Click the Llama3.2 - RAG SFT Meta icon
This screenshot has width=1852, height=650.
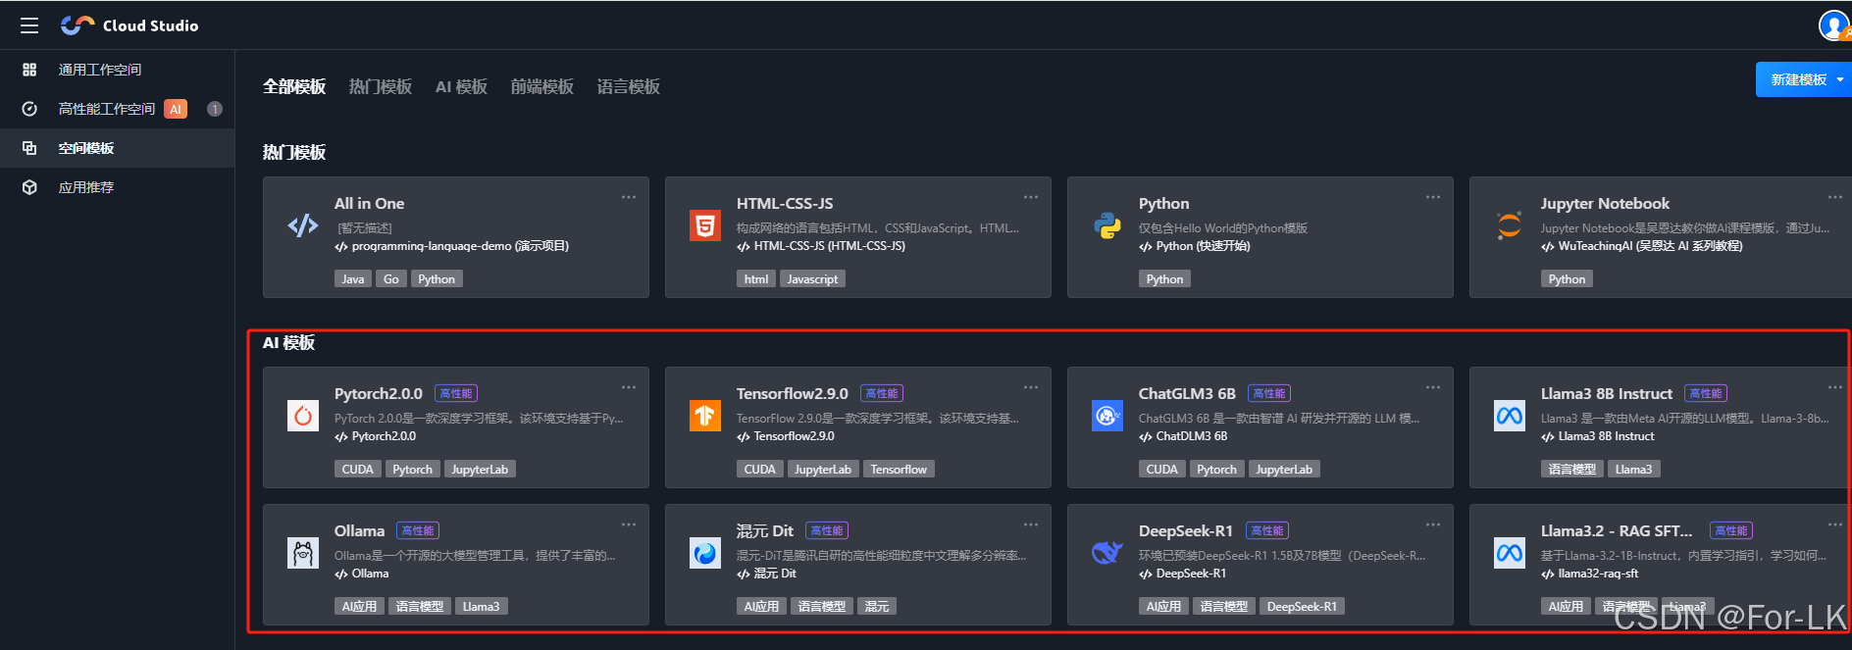tap(1510, 553)
